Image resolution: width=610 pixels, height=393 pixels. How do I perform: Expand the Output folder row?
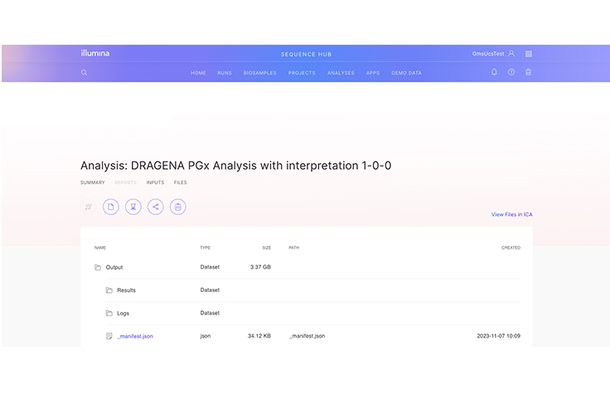click(x=114, y=267)
